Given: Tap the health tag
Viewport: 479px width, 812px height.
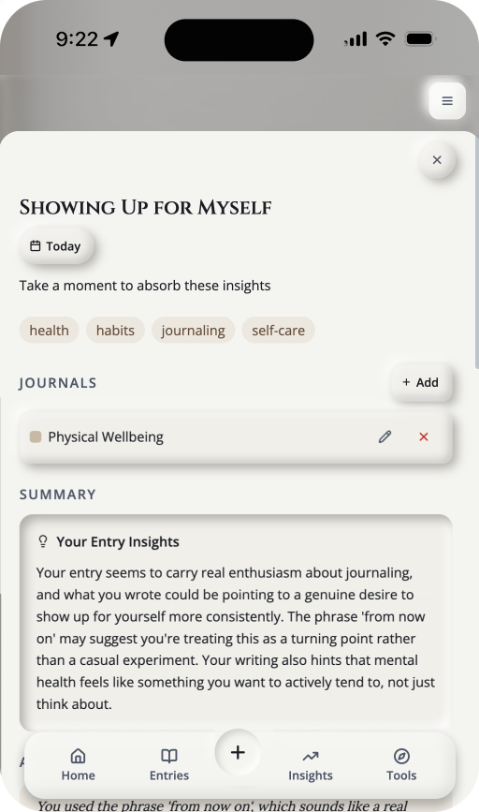Looking at the screenshot, I should 50,330.
